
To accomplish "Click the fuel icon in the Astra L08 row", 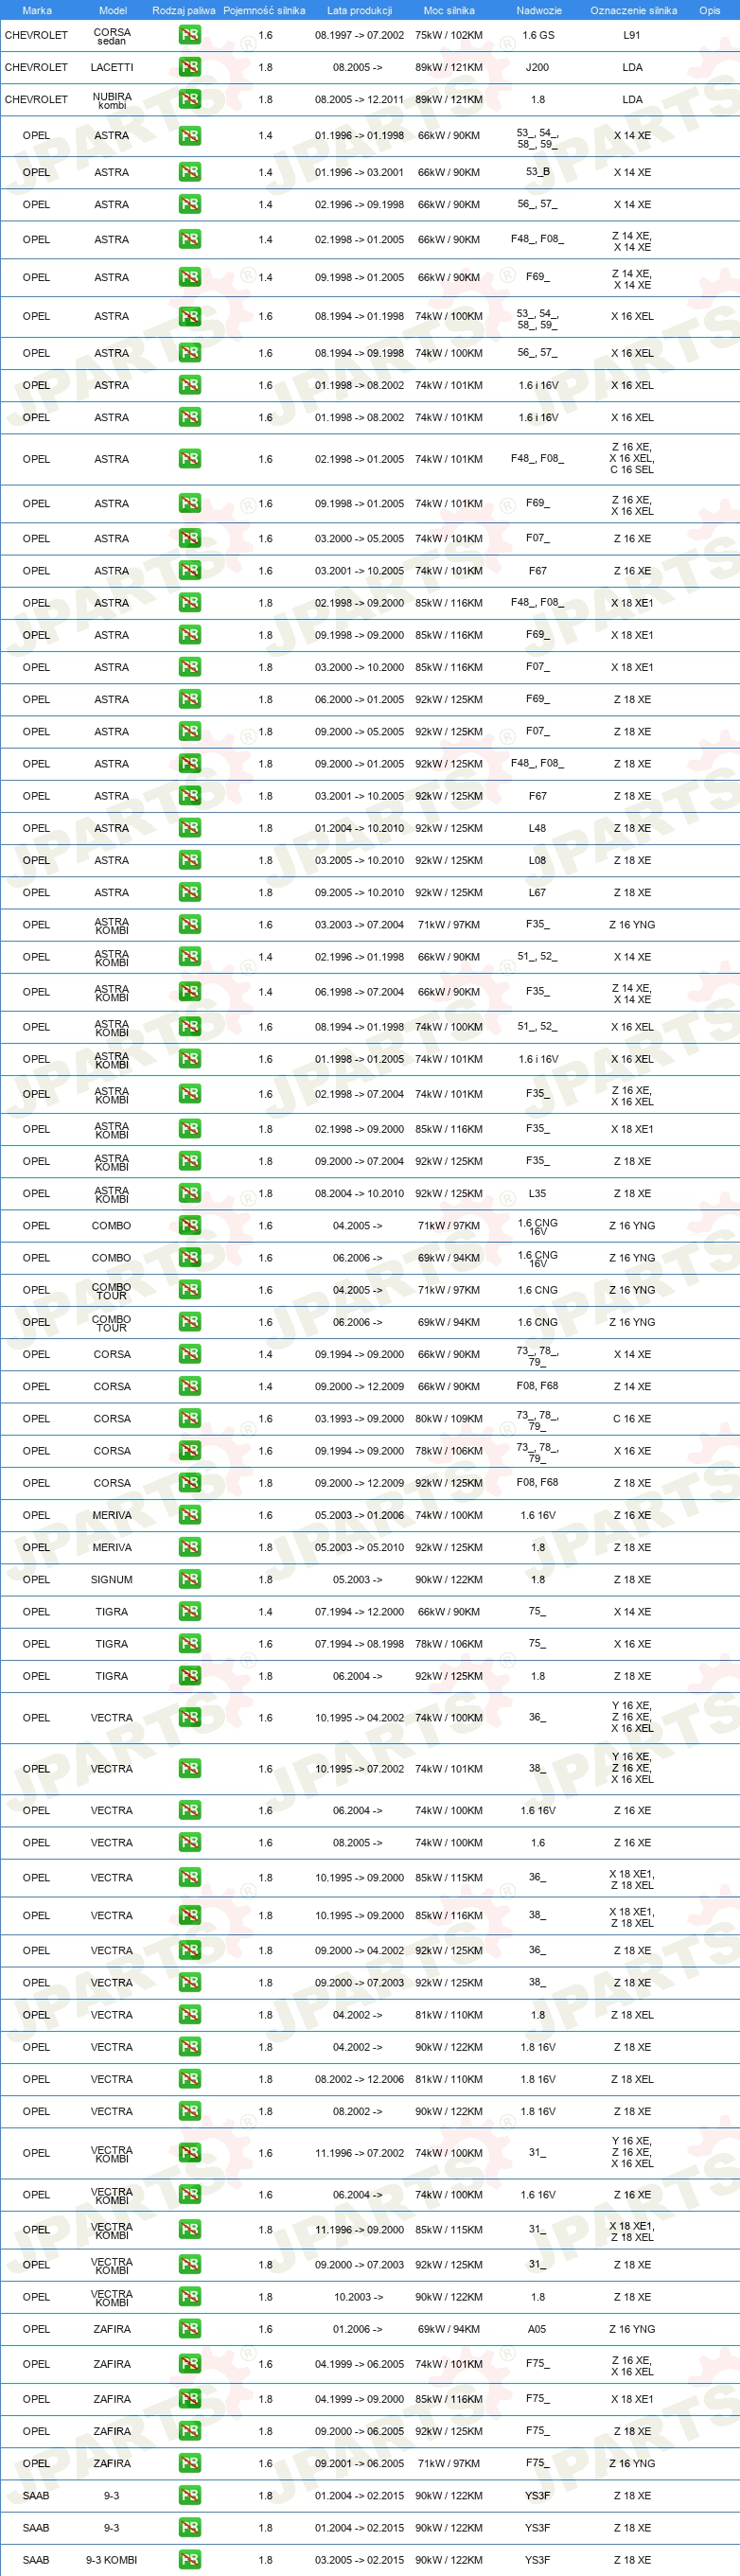I will (189, 860).
